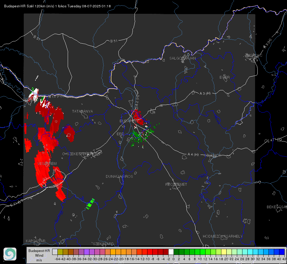Click the DUNAUJVAROS city label
The height and width of the screenshot is (264, 287).
(x=119, y=176)
